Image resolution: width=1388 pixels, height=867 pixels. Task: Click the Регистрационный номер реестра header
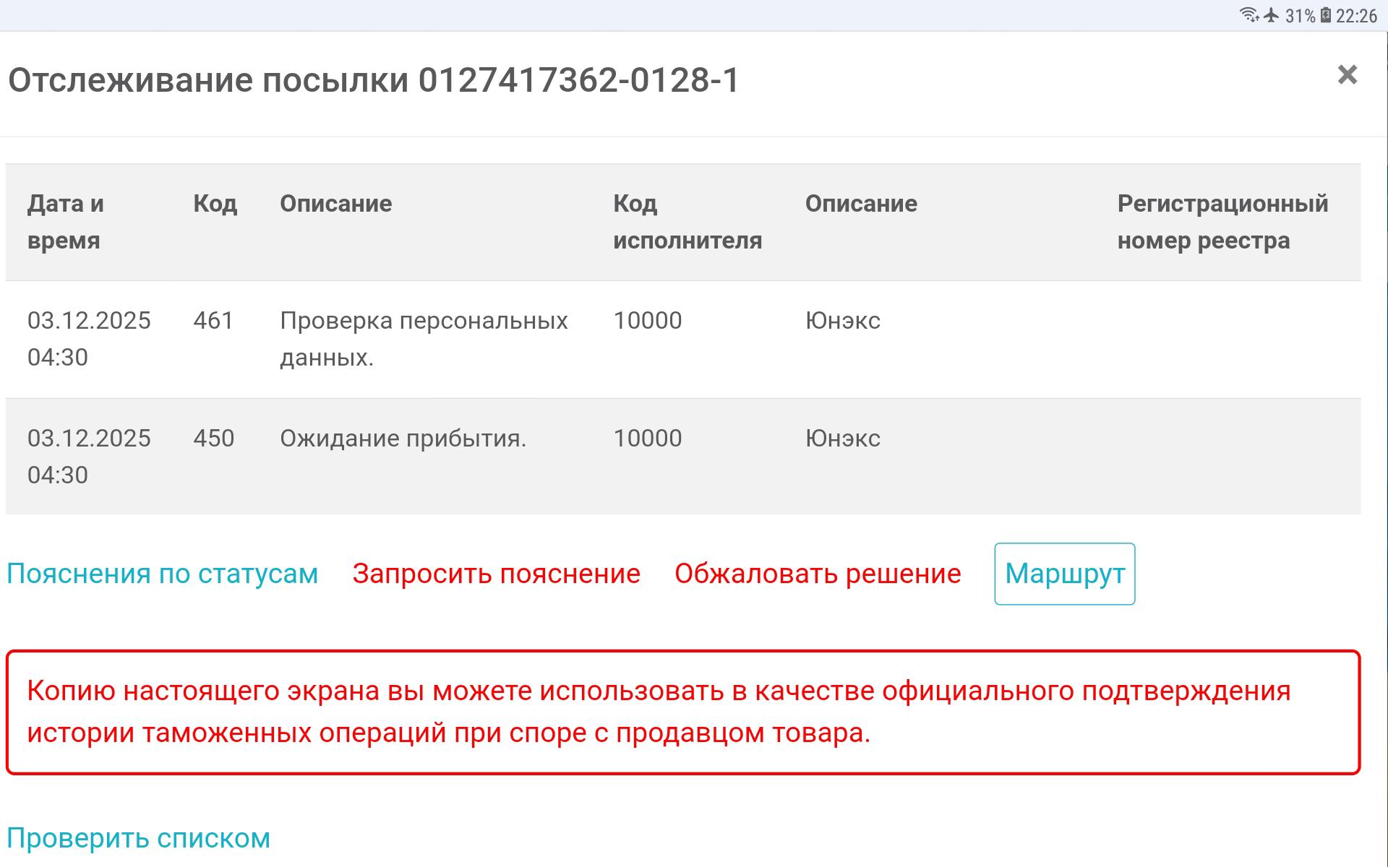point(1222,222)
